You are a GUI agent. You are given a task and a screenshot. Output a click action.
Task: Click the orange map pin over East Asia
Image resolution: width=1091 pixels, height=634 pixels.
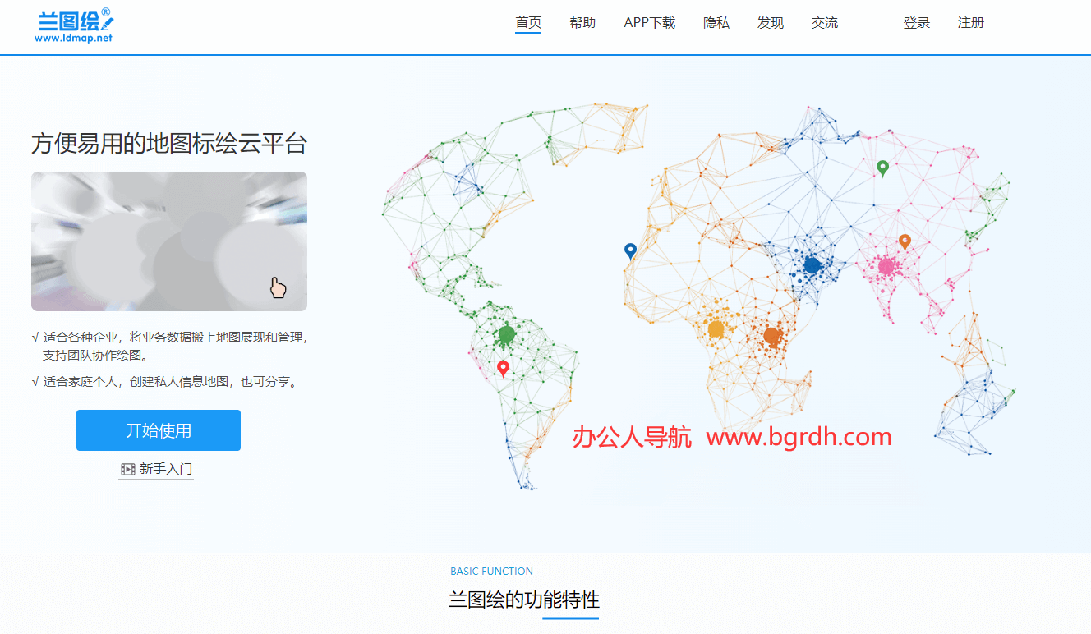[x=905, y=241]
